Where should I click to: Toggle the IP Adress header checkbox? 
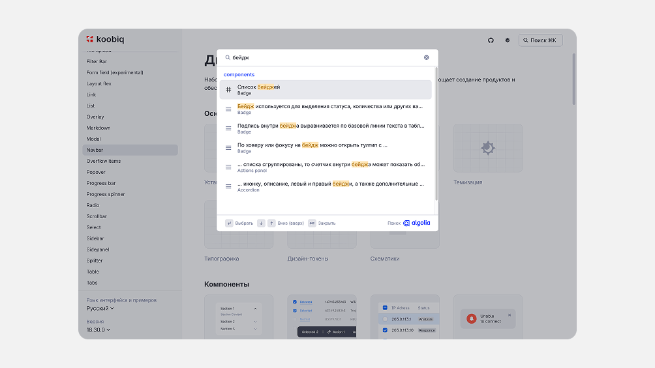click(x=385, y=307)
